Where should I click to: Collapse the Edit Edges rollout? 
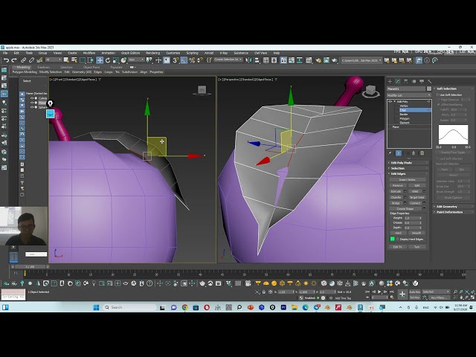click(408, 174)
